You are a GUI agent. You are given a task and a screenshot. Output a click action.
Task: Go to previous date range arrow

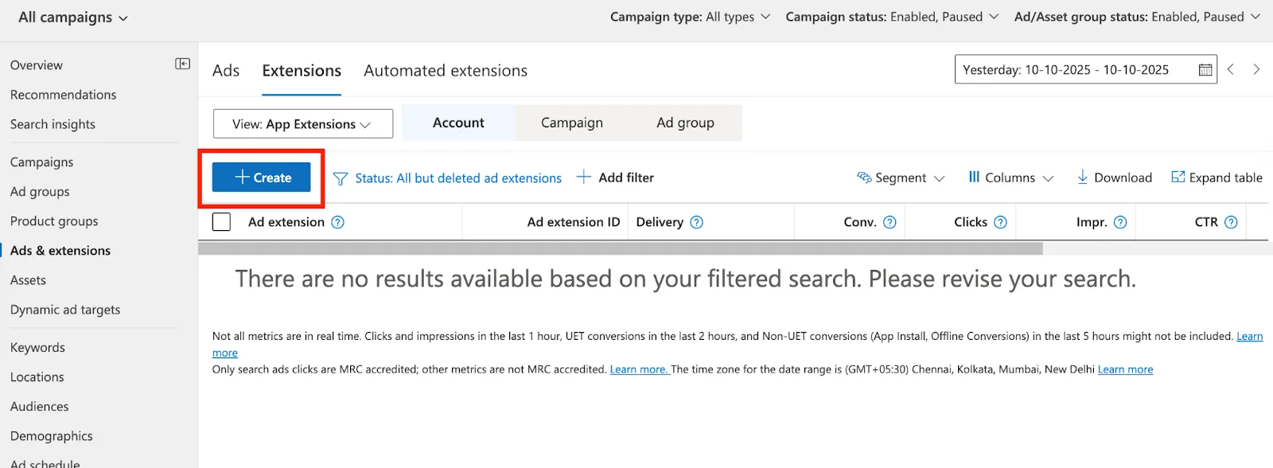click(x=1231, y=69)
